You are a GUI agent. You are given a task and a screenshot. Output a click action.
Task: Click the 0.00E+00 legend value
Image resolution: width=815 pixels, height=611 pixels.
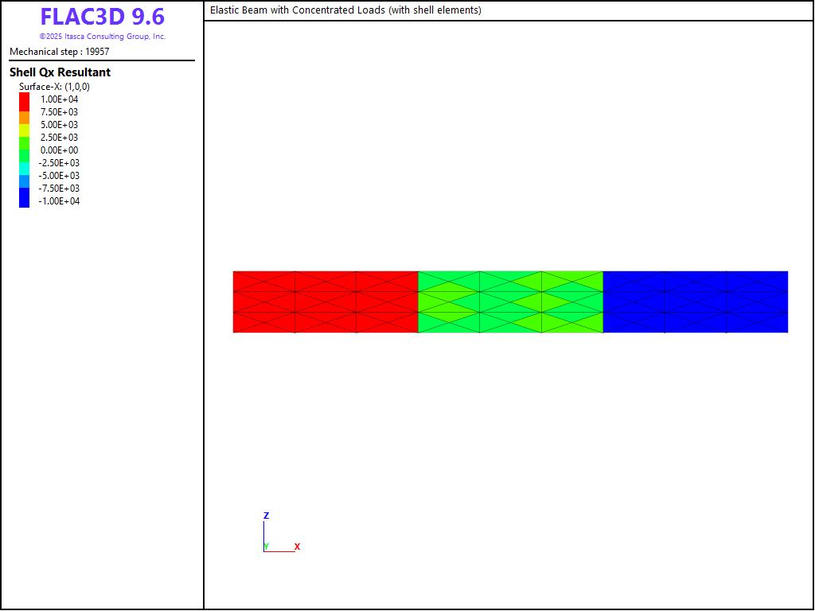coord(59,150)
